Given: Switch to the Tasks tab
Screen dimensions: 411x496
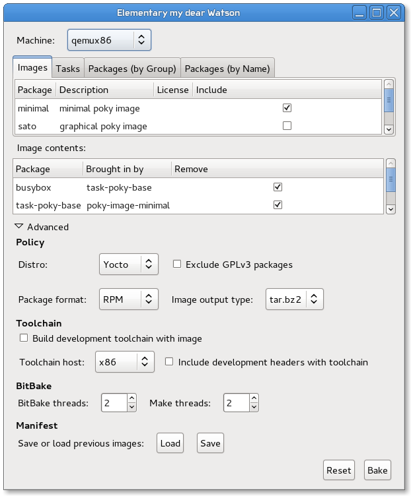Looking at the screenshot, I should (x=67, y=69).
